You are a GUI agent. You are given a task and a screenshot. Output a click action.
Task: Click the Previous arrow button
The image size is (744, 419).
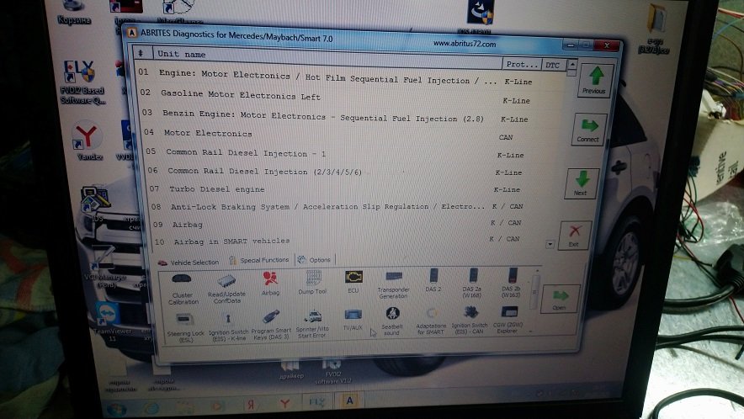tap(595, 80)
